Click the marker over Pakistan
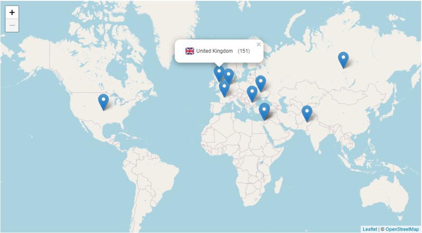This screenshot has height=233, width=422. pyautogui.click(x=307, y=112)
